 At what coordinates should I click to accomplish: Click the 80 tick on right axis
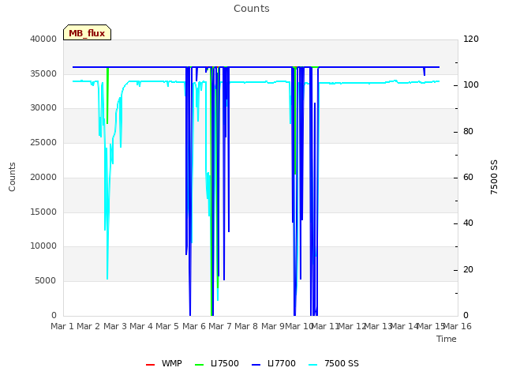tap(468, 132)
